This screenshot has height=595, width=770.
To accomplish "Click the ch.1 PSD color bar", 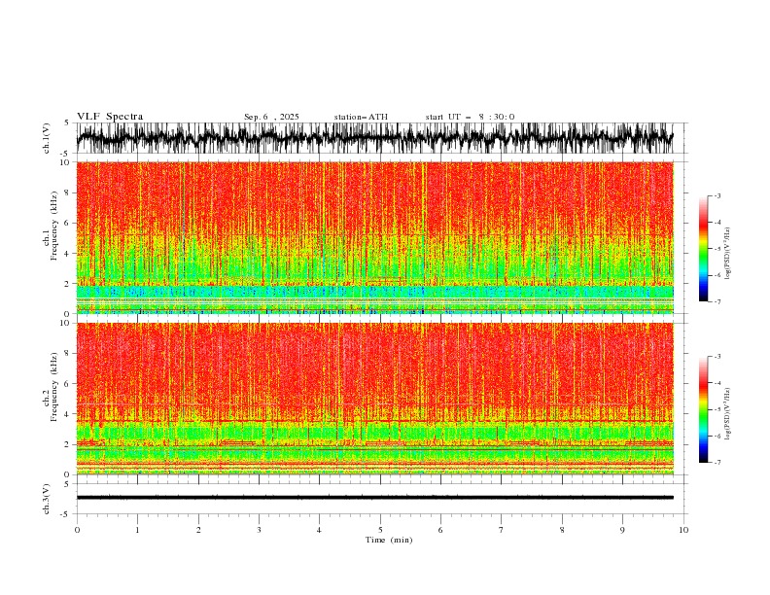I will pos(703,248).
